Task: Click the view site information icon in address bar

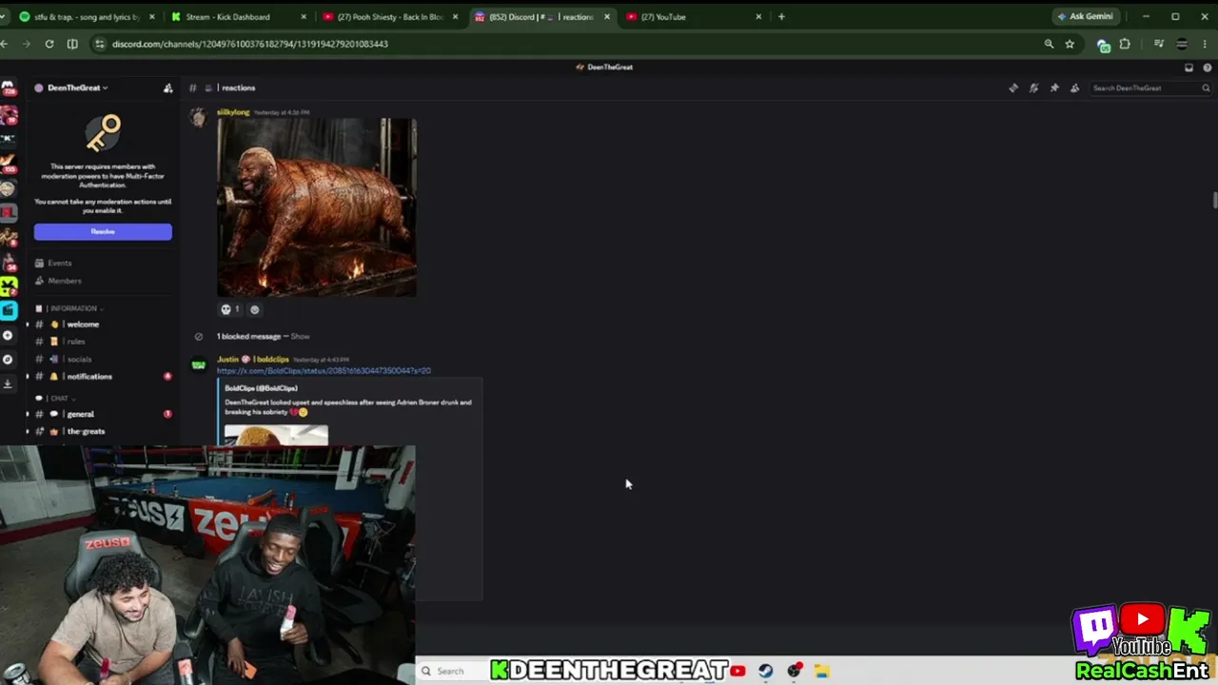Action: pos(99,44)
